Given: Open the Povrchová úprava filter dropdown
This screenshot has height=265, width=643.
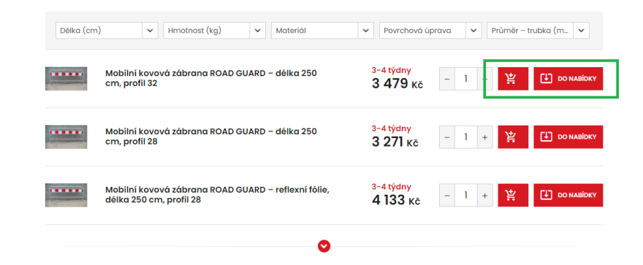Looking at the screenshot, I should click(430, 31).
